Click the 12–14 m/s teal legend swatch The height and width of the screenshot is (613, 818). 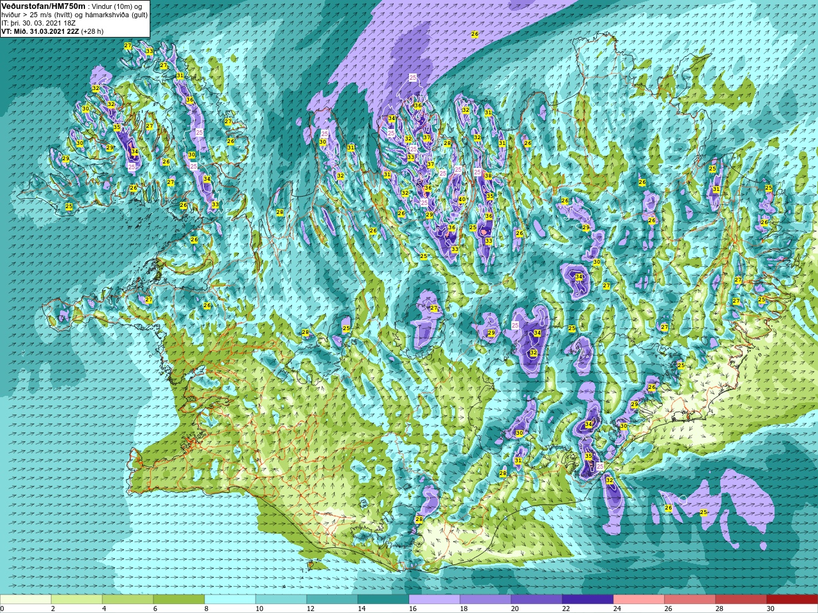[x=332, y=600]
